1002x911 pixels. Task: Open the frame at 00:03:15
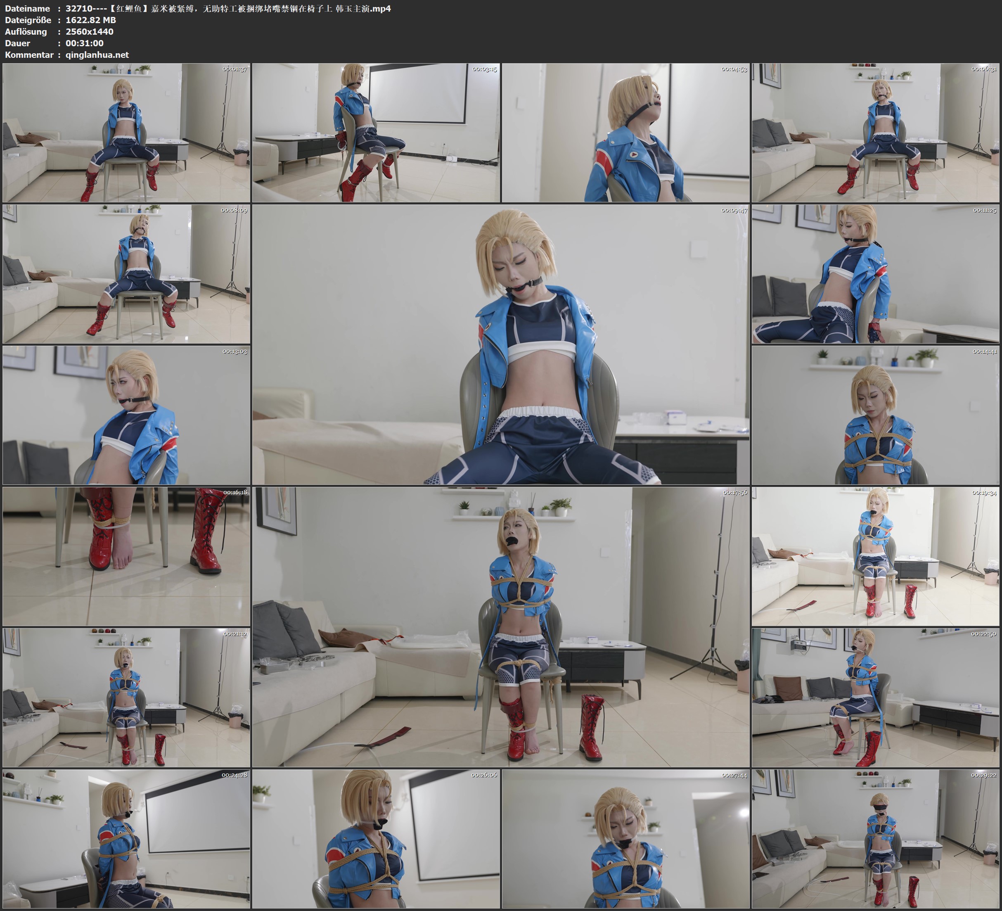[x=376, y=132]
